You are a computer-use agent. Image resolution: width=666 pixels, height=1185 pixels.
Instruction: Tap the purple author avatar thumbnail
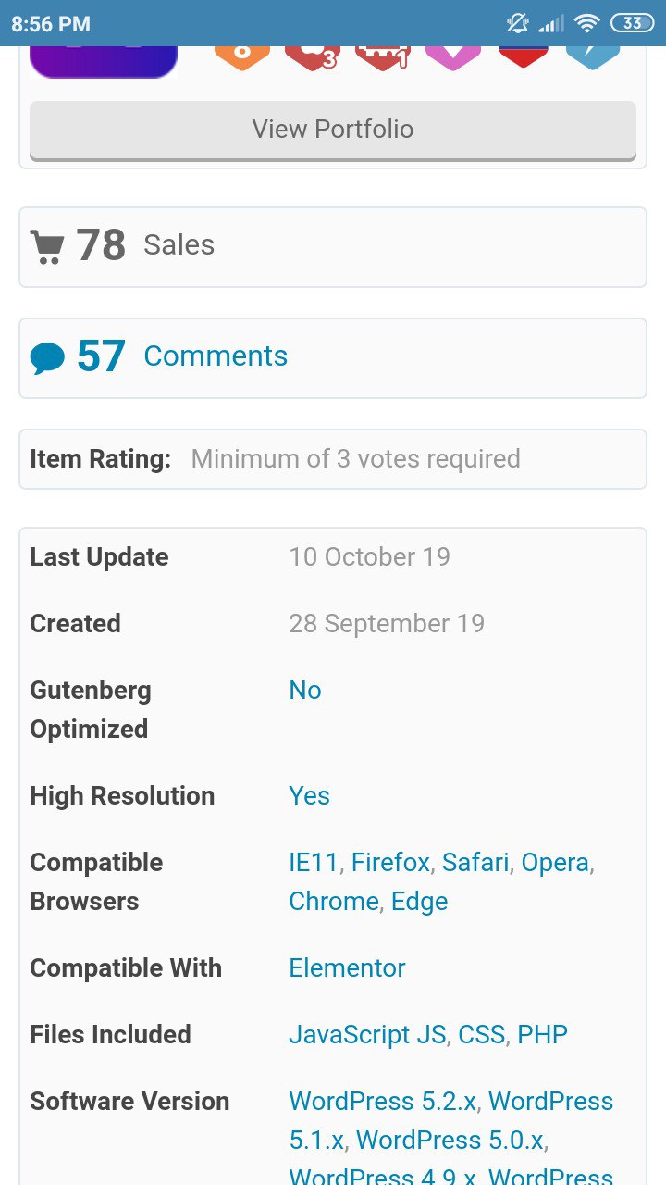104,61
